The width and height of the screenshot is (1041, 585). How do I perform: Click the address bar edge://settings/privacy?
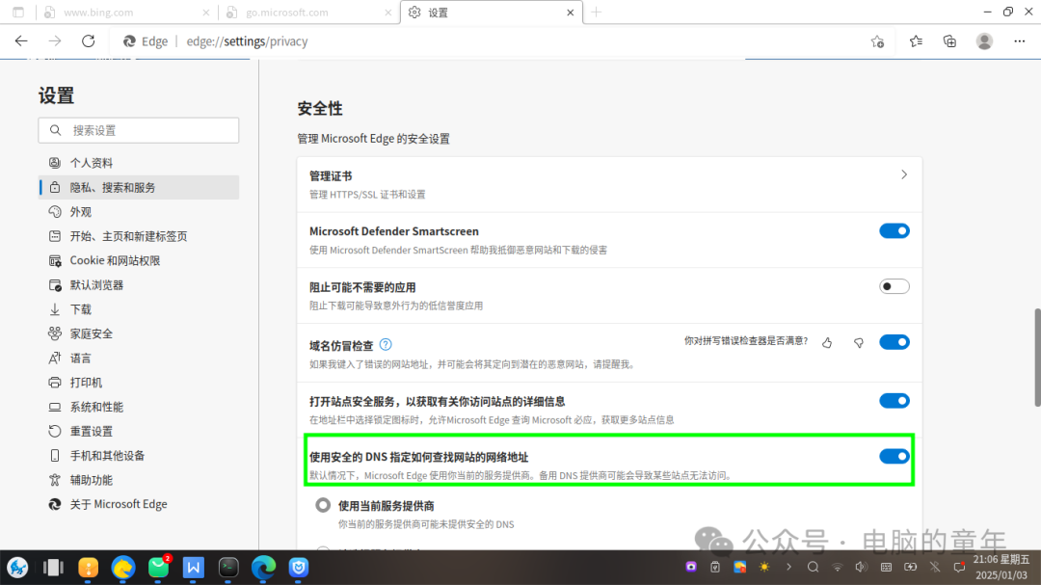point(247,41)
